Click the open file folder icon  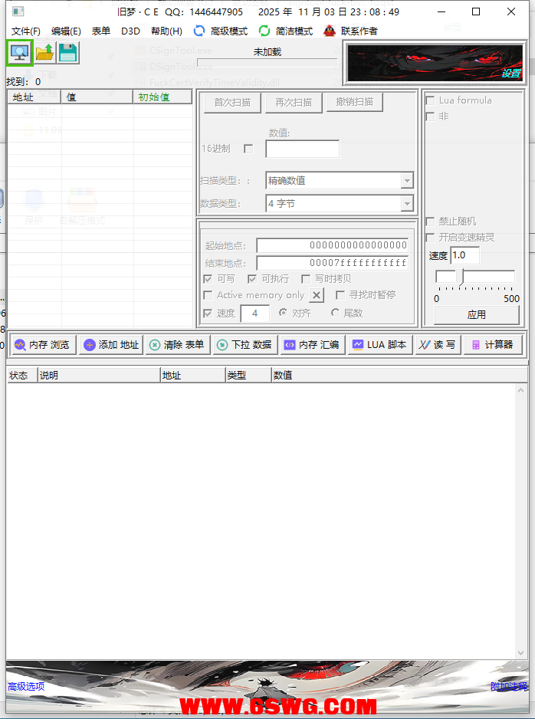pos(45,53)
